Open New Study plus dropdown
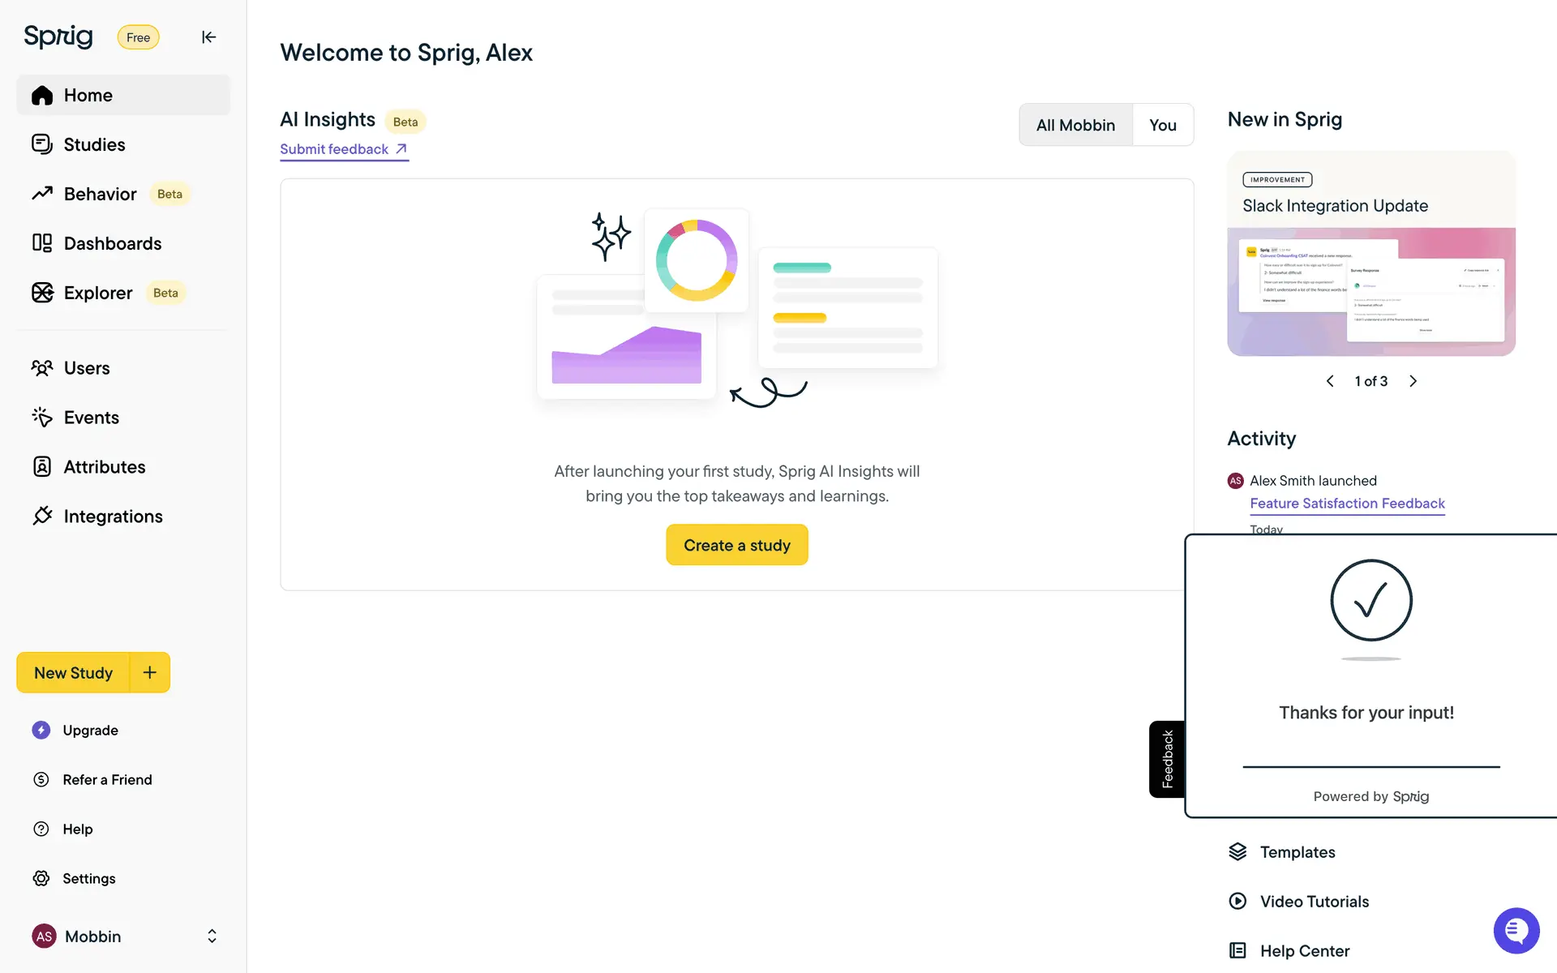The width and height of the screenshot is (1557, 973). coord(150,672)
